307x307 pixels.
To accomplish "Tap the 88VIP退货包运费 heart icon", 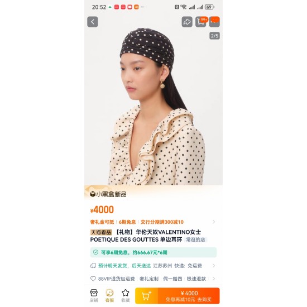I will (93, 279).
